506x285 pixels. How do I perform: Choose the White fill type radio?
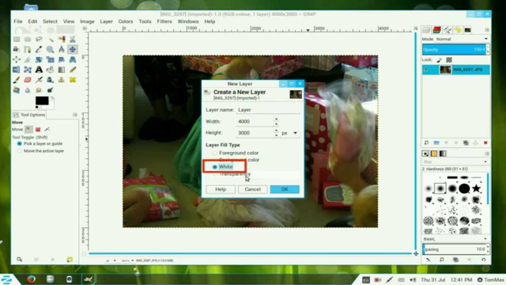point(215,167)
